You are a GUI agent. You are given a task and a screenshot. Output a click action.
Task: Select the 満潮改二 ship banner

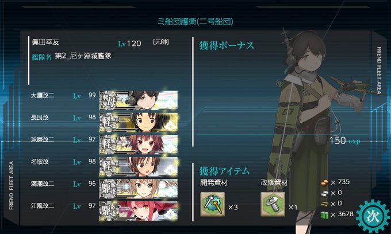139,189
